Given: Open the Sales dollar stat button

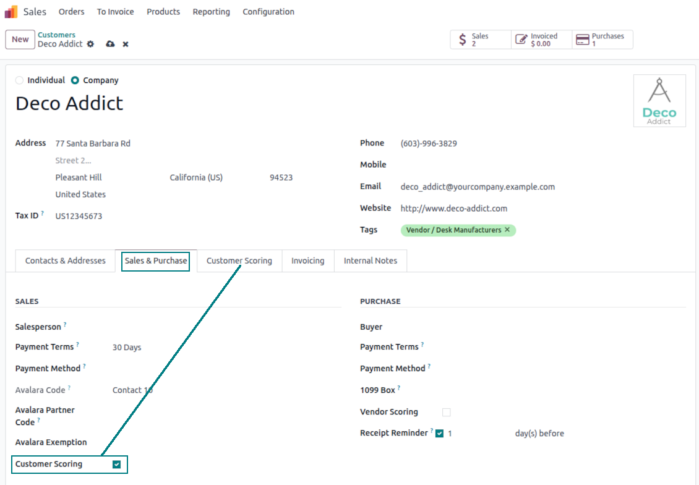Looking at the screenshot, I should (x=481, y=40).
